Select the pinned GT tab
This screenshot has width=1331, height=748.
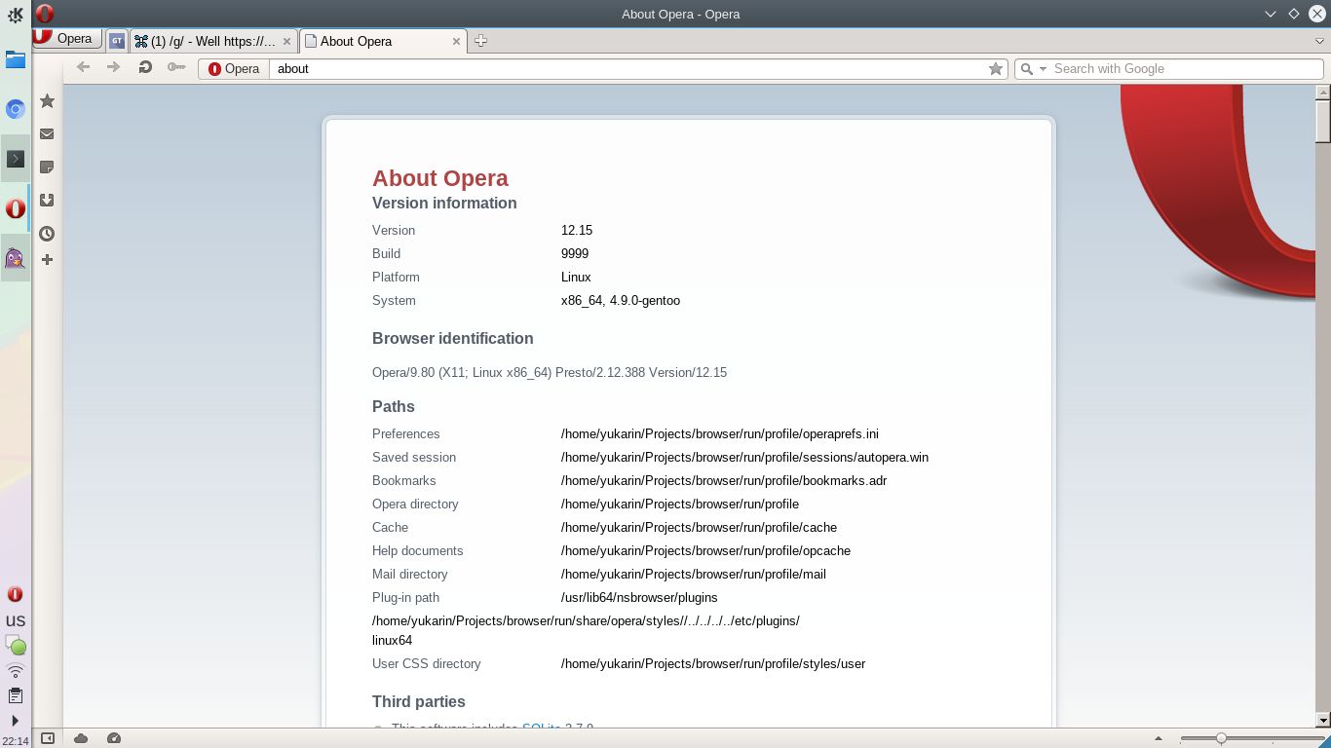(x=117, y=41)
